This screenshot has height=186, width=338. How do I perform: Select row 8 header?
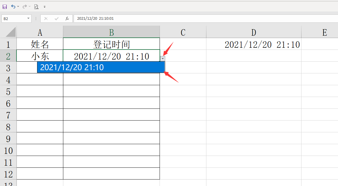point(8,126)
